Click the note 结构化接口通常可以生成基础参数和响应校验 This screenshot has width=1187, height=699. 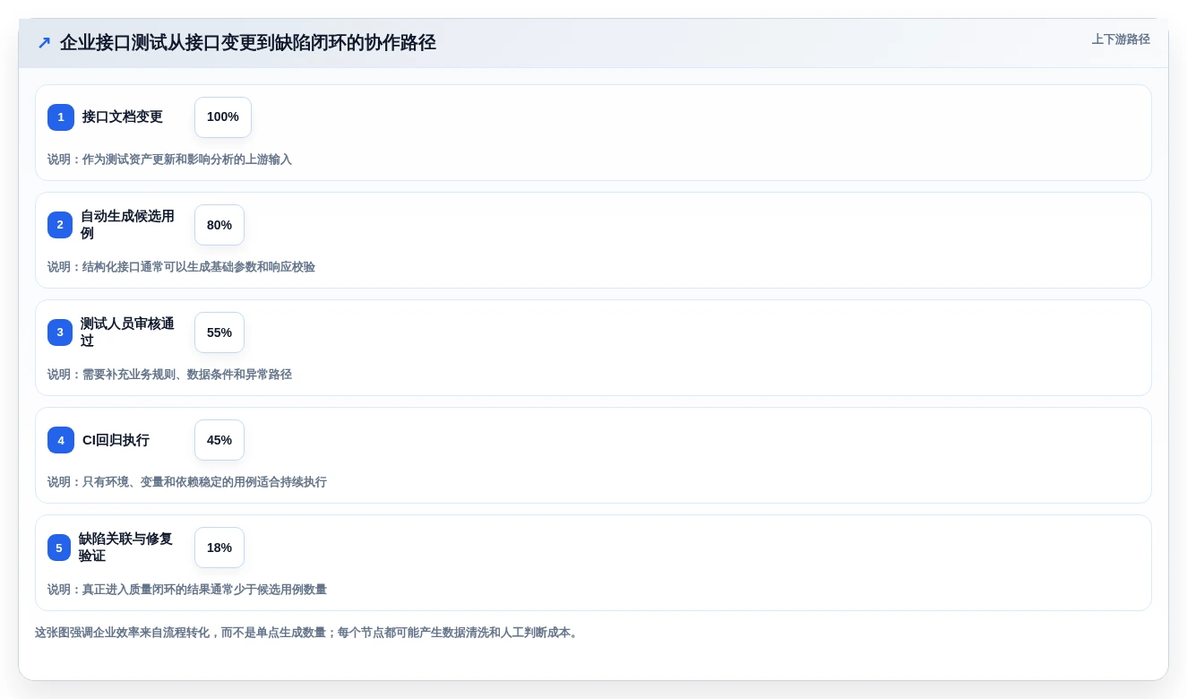[x=199, y=267]
